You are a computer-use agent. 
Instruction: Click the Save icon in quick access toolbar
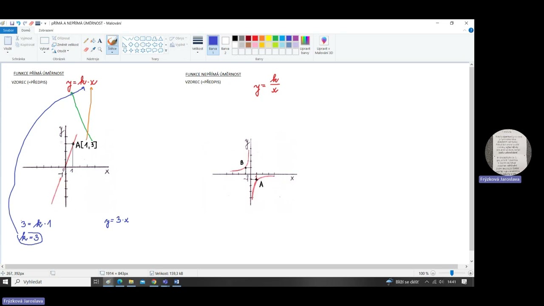point(12,23)
